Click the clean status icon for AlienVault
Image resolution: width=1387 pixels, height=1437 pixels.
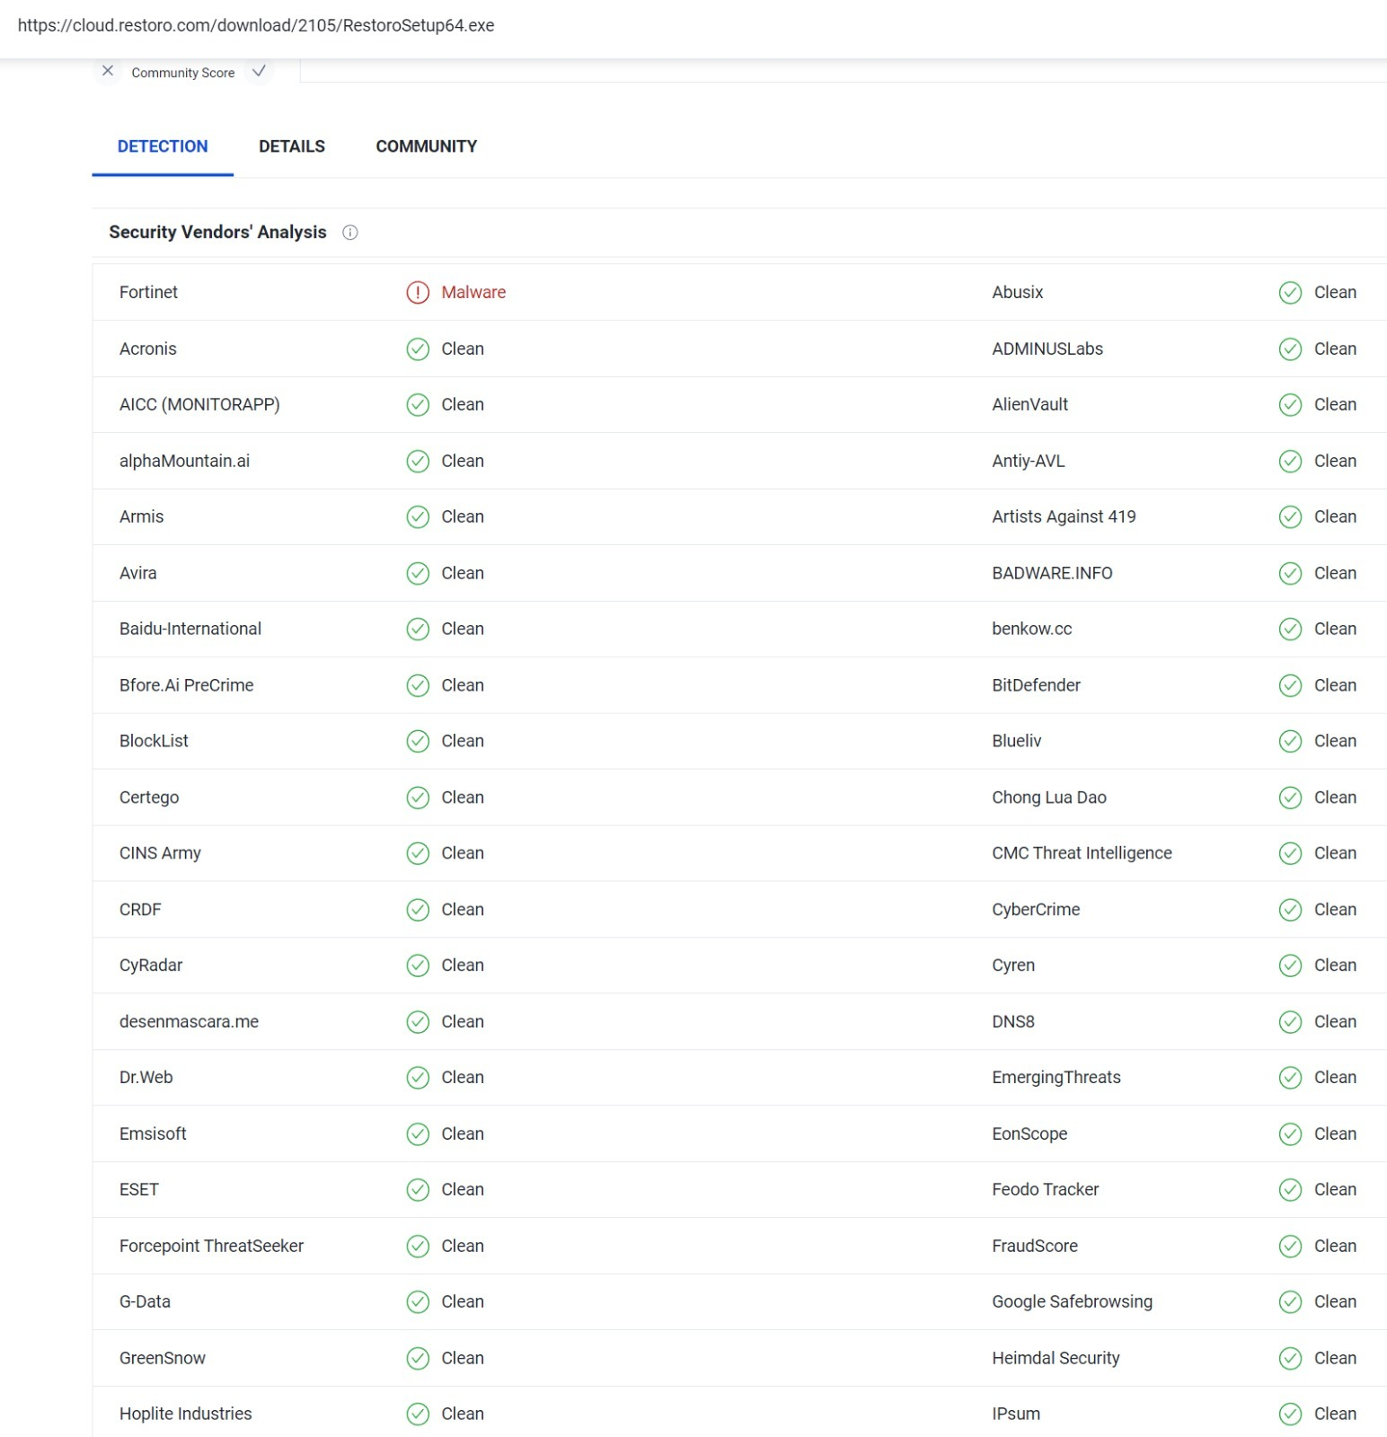click(1290, 405)
